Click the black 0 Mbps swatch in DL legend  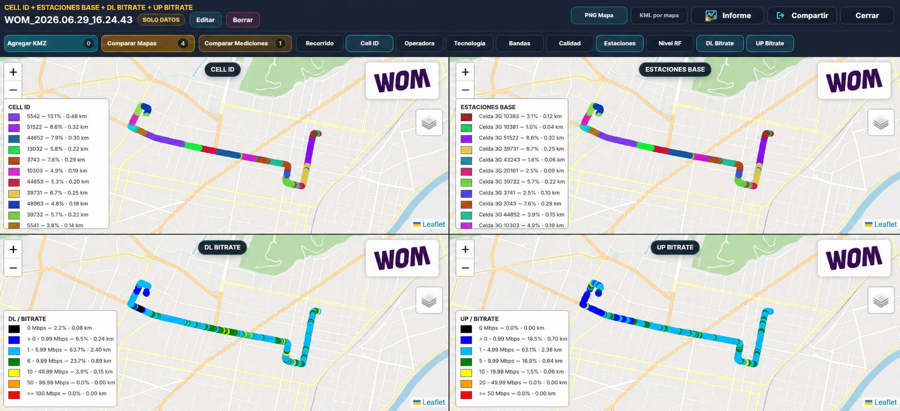tap(14, 329)
